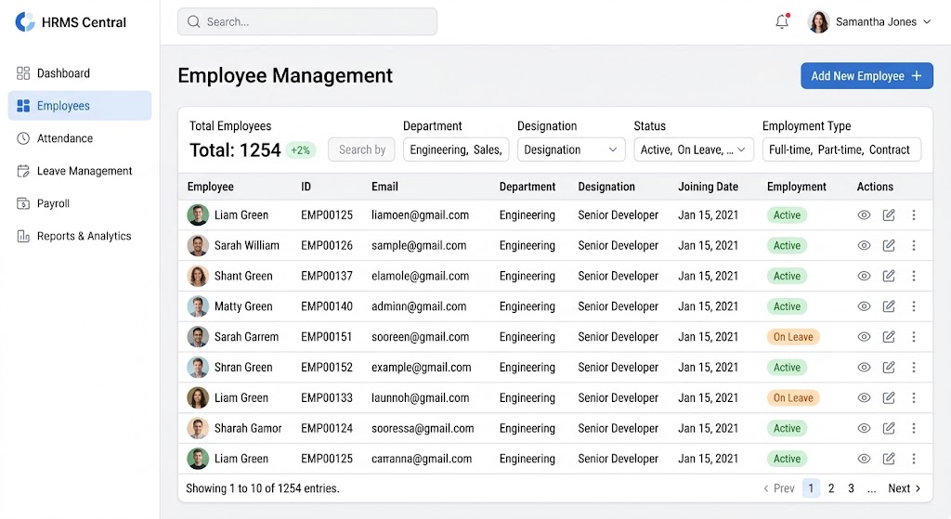Edit Sharah Gamor's record

tap(889, 428)
